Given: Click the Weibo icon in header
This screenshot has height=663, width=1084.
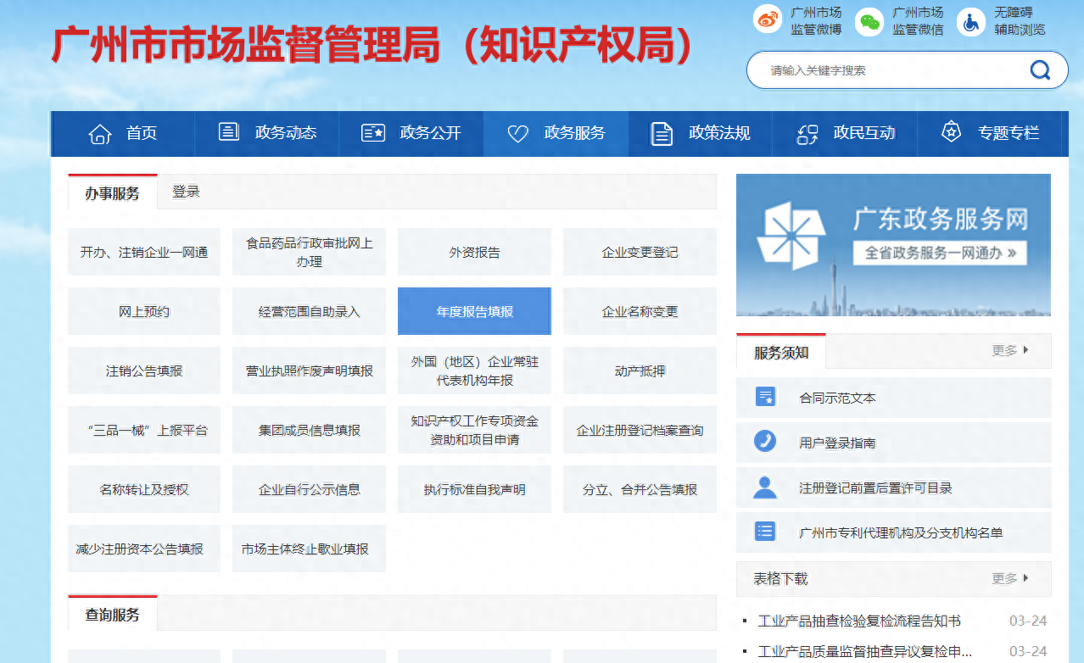Looking at the screenshot, I should 768,20.
